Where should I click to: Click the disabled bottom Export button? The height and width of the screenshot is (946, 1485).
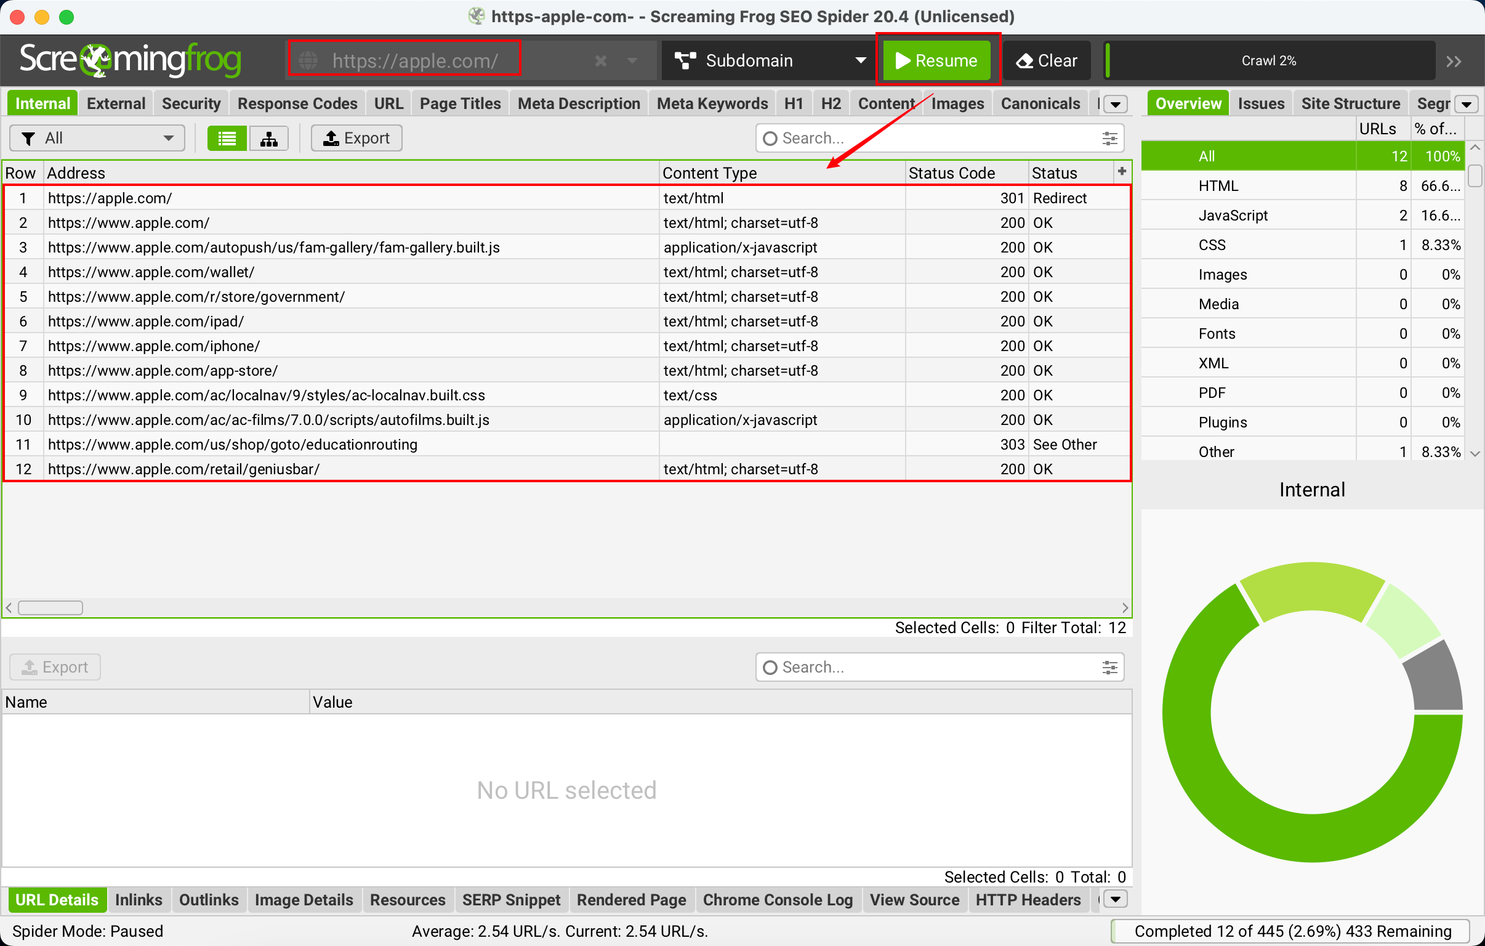(55, 667)
